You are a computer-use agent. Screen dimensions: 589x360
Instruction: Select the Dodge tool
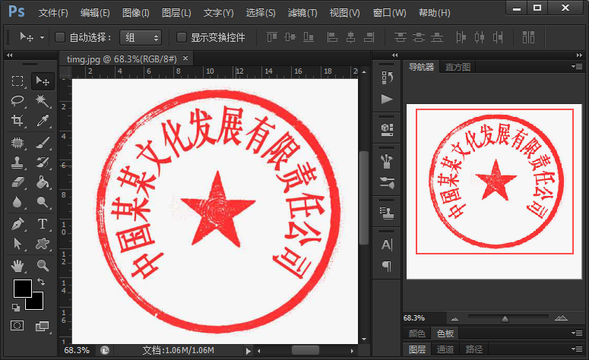[43, 202]
